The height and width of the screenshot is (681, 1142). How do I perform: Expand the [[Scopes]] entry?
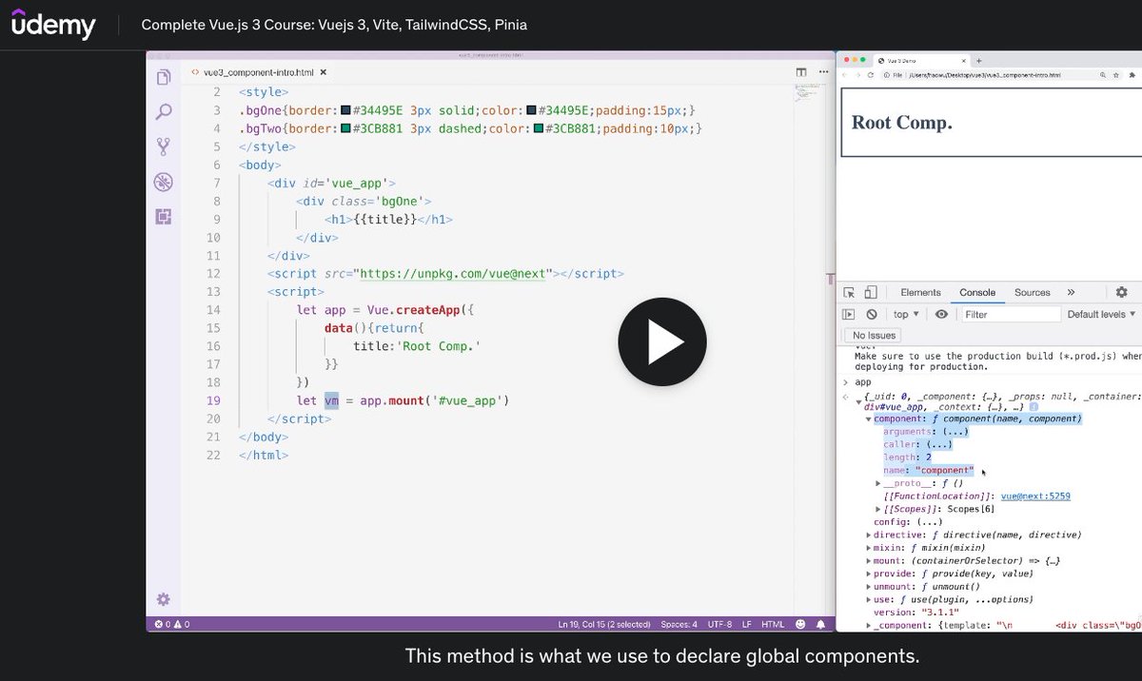[x=877, y=510]
